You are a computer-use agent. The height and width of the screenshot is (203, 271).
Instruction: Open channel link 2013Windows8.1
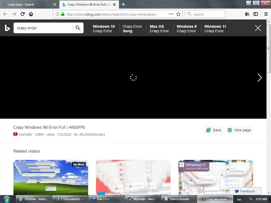(92, 135)
